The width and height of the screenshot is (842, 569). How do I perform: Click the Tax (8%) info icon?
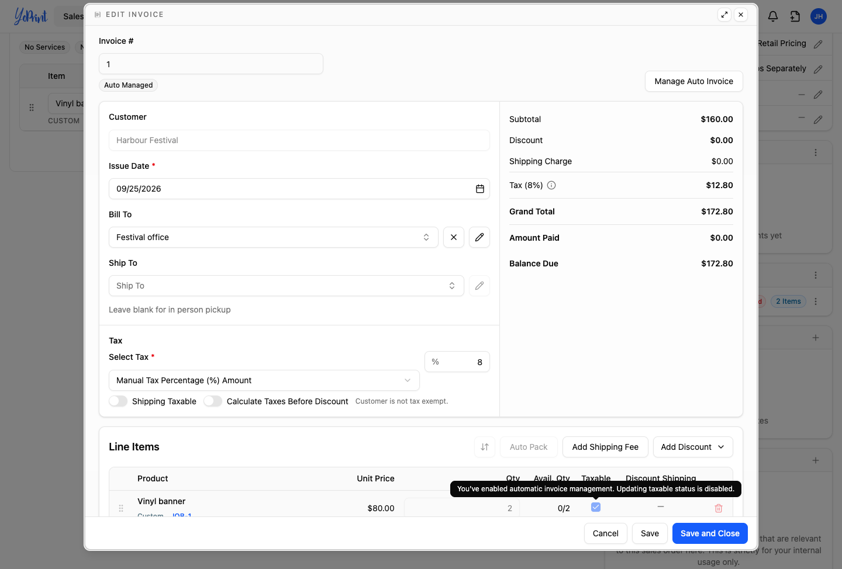coord(551,185)
